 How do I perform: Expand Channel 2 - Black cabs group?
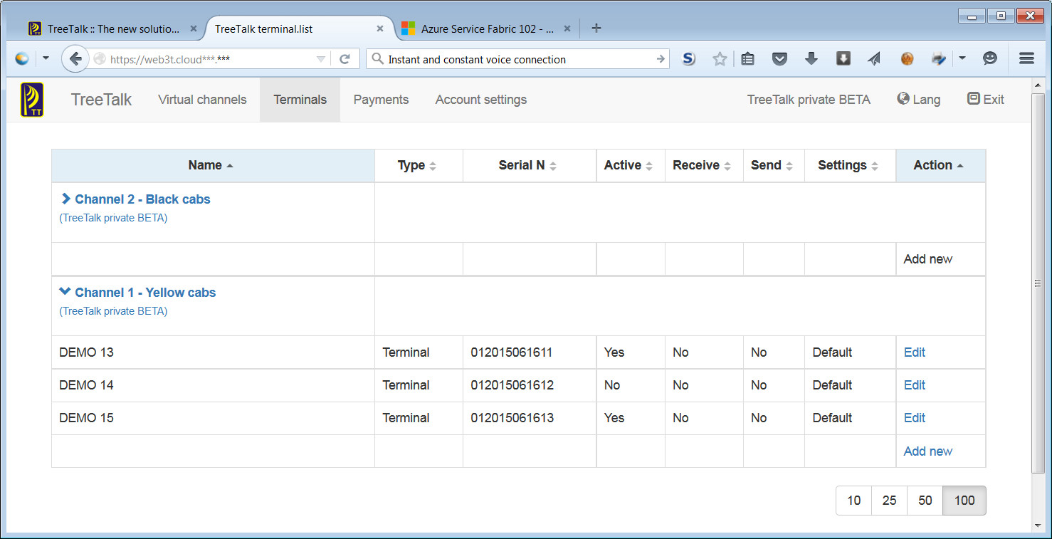point(66,199)
